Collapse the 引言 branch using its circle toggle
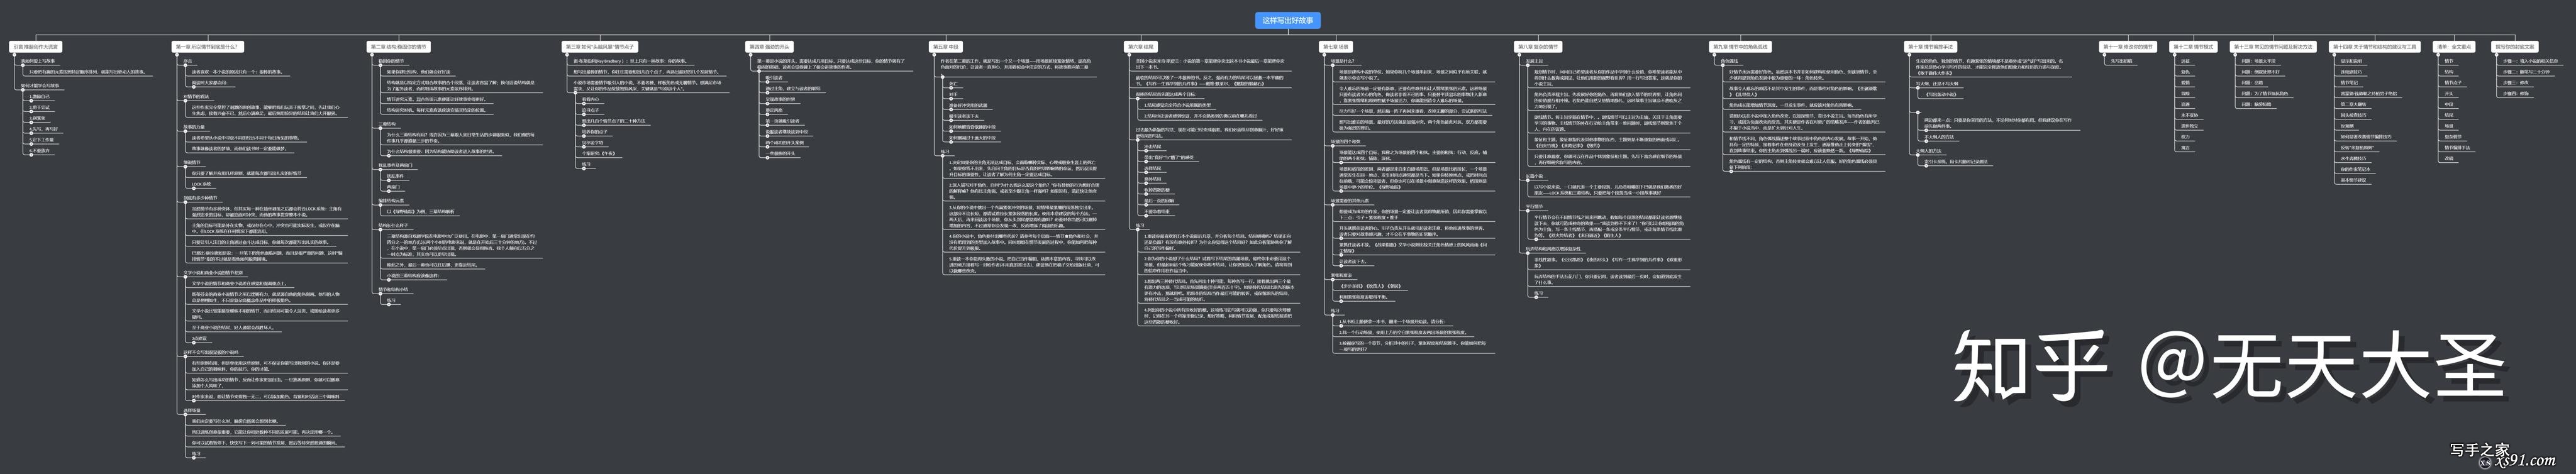2576x474 pixels. (14, 55)
